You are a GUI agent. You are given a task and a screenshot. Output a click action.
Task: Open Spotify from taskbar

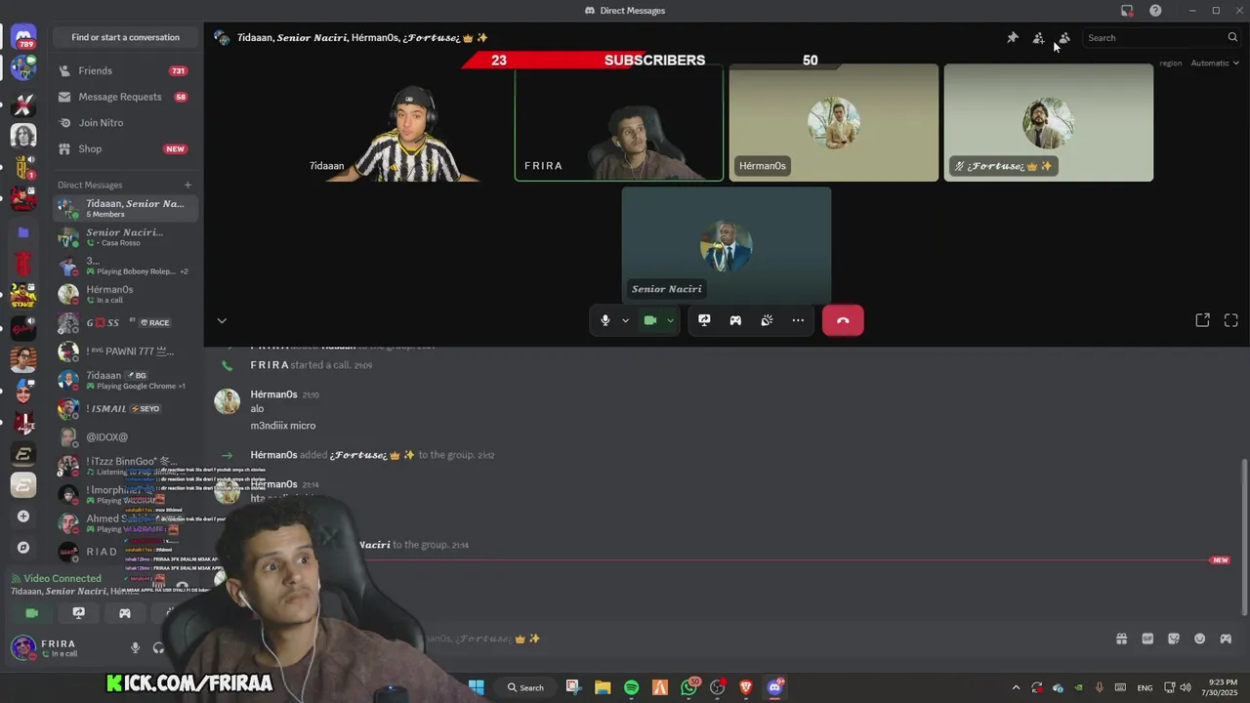pyautogui.click(x=631, y=687)
